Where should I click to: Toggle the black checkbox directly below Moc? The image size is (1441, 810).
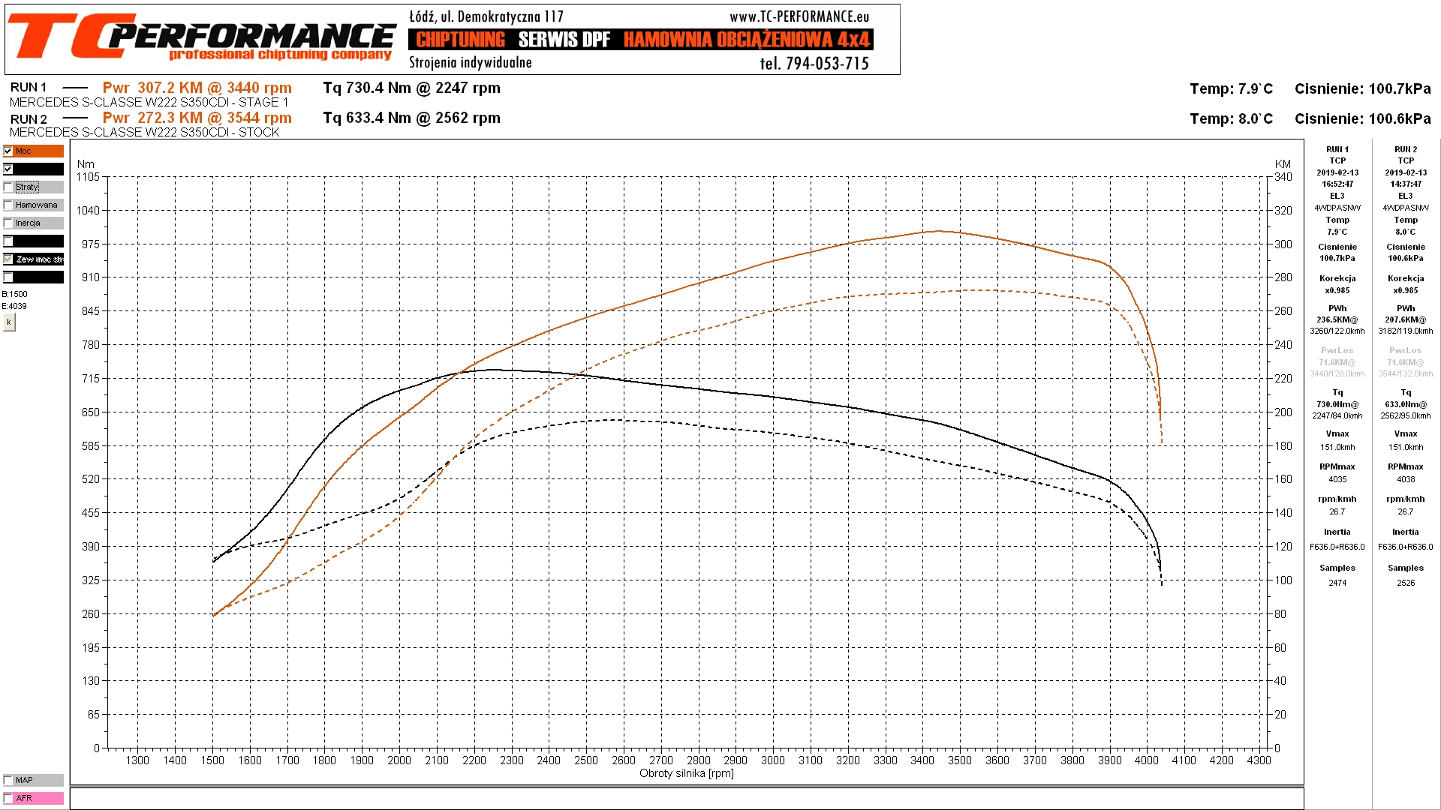8,169
